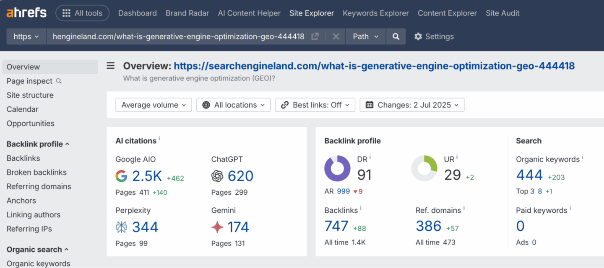
Task: Open Perplexity 344 citations
Action: click(x=145, y=227)
